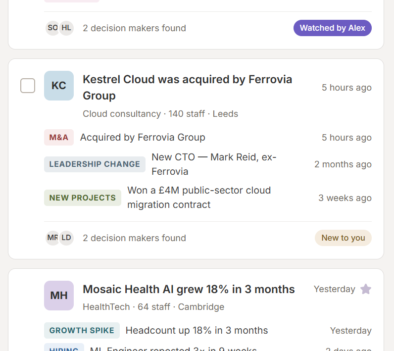Viewport: 394px width, 351px height.
Task: Click the Watched by Alex badge
Action: pyautogui.click(x=333, y=28)
